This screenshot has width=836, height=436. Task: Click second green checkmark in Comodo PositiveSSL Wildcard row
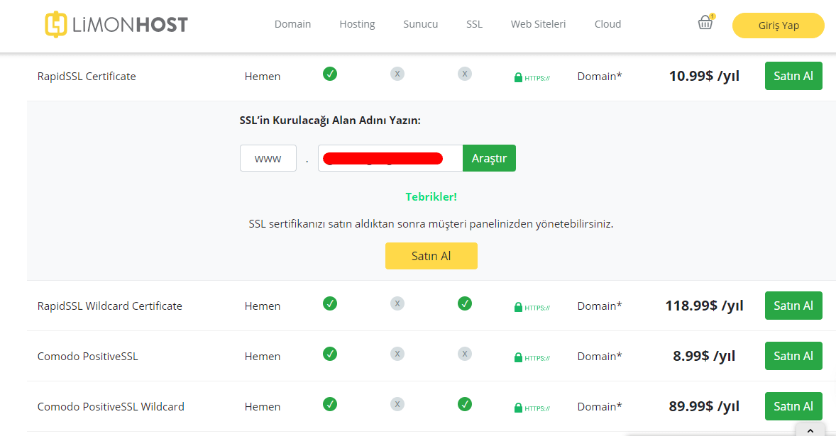[x=465, y=405]
